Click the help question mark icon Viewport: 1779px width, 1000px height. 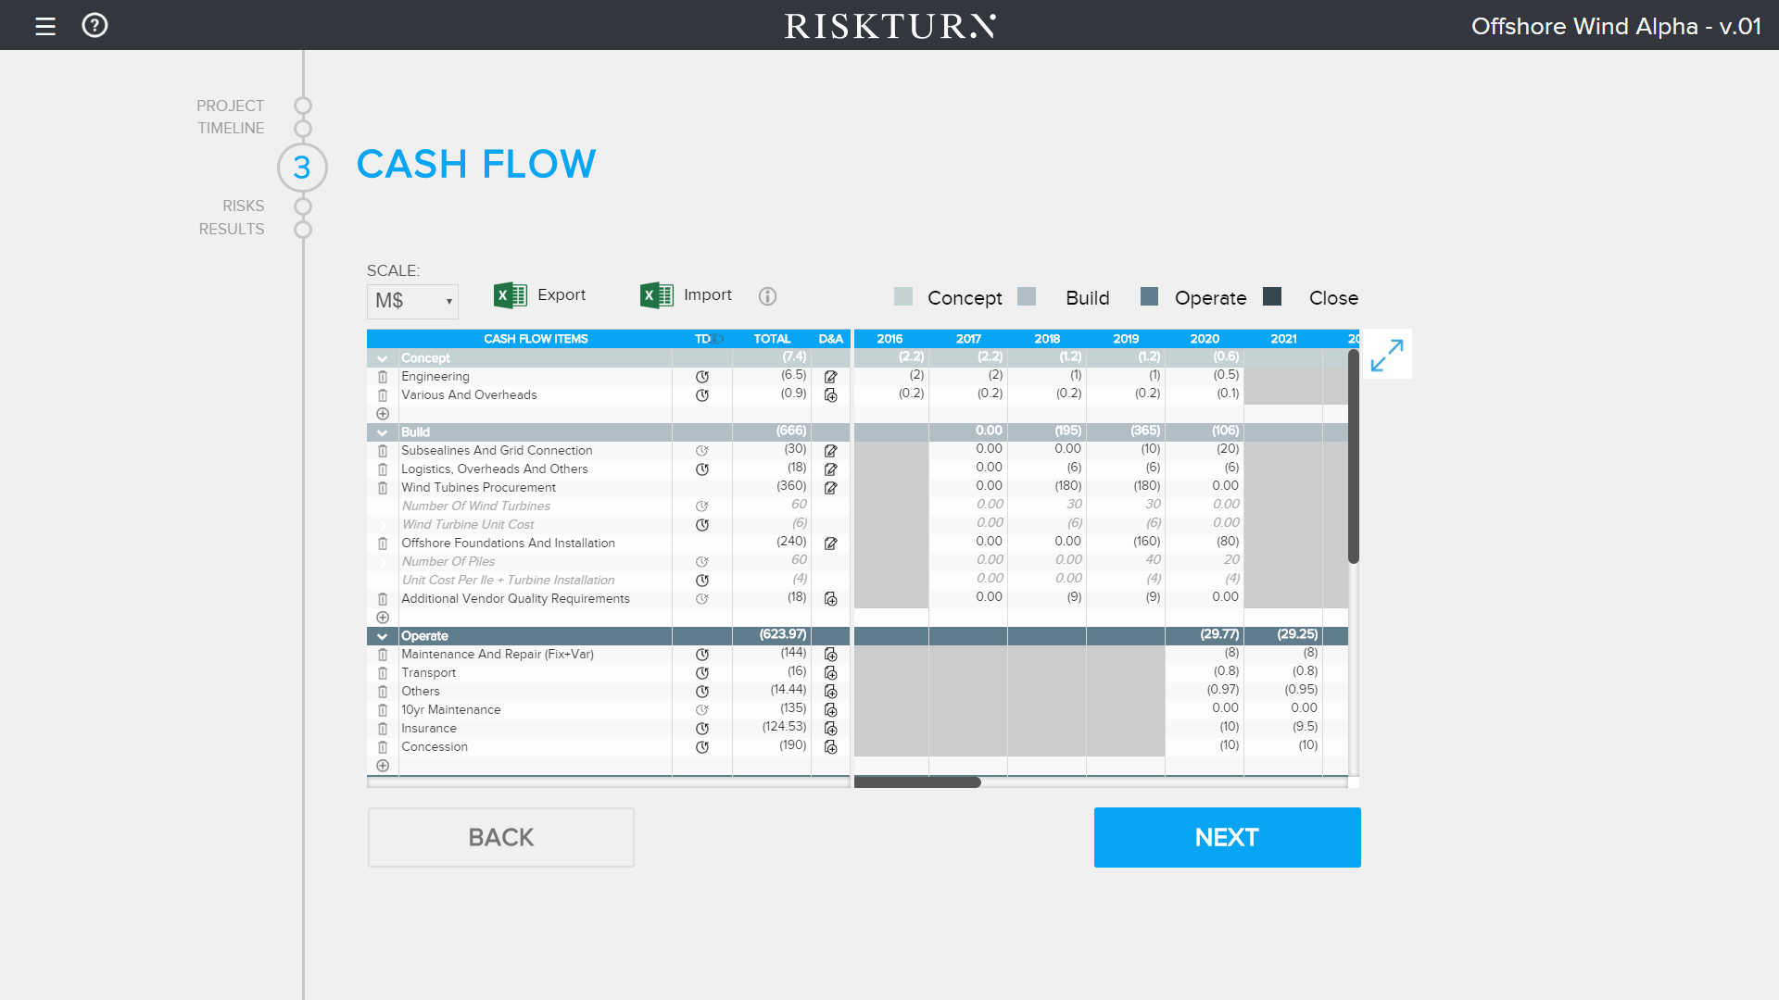click(x=95, y=25)
